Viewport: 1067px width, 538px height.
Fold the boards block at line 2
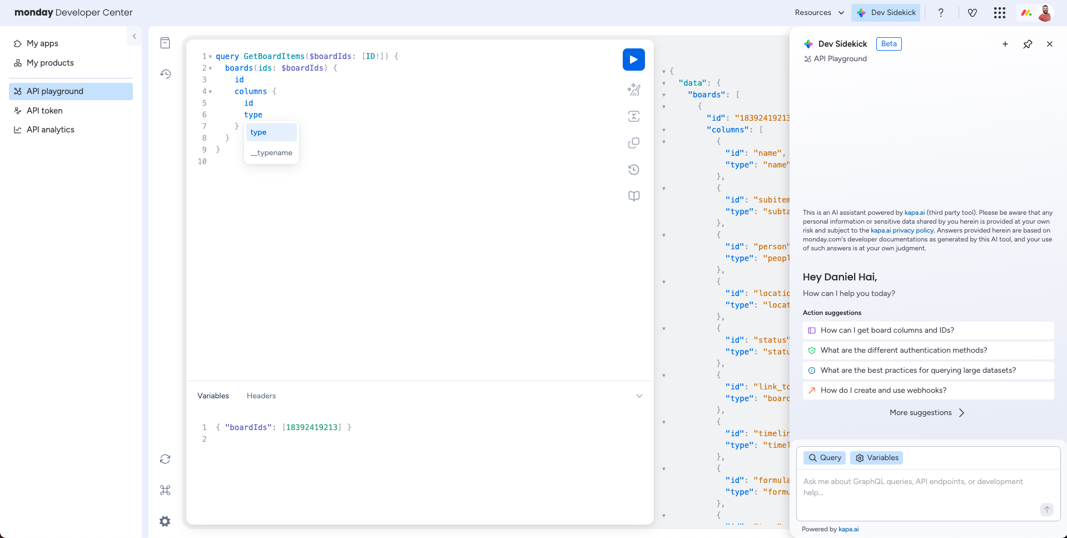click(210, 68)
